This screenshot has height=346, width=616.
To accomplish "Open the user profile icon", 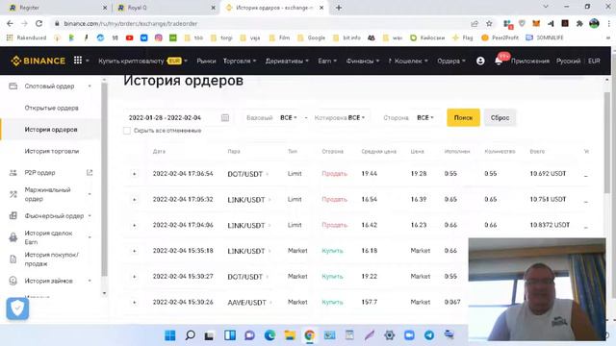I will [x=480, y=61].
